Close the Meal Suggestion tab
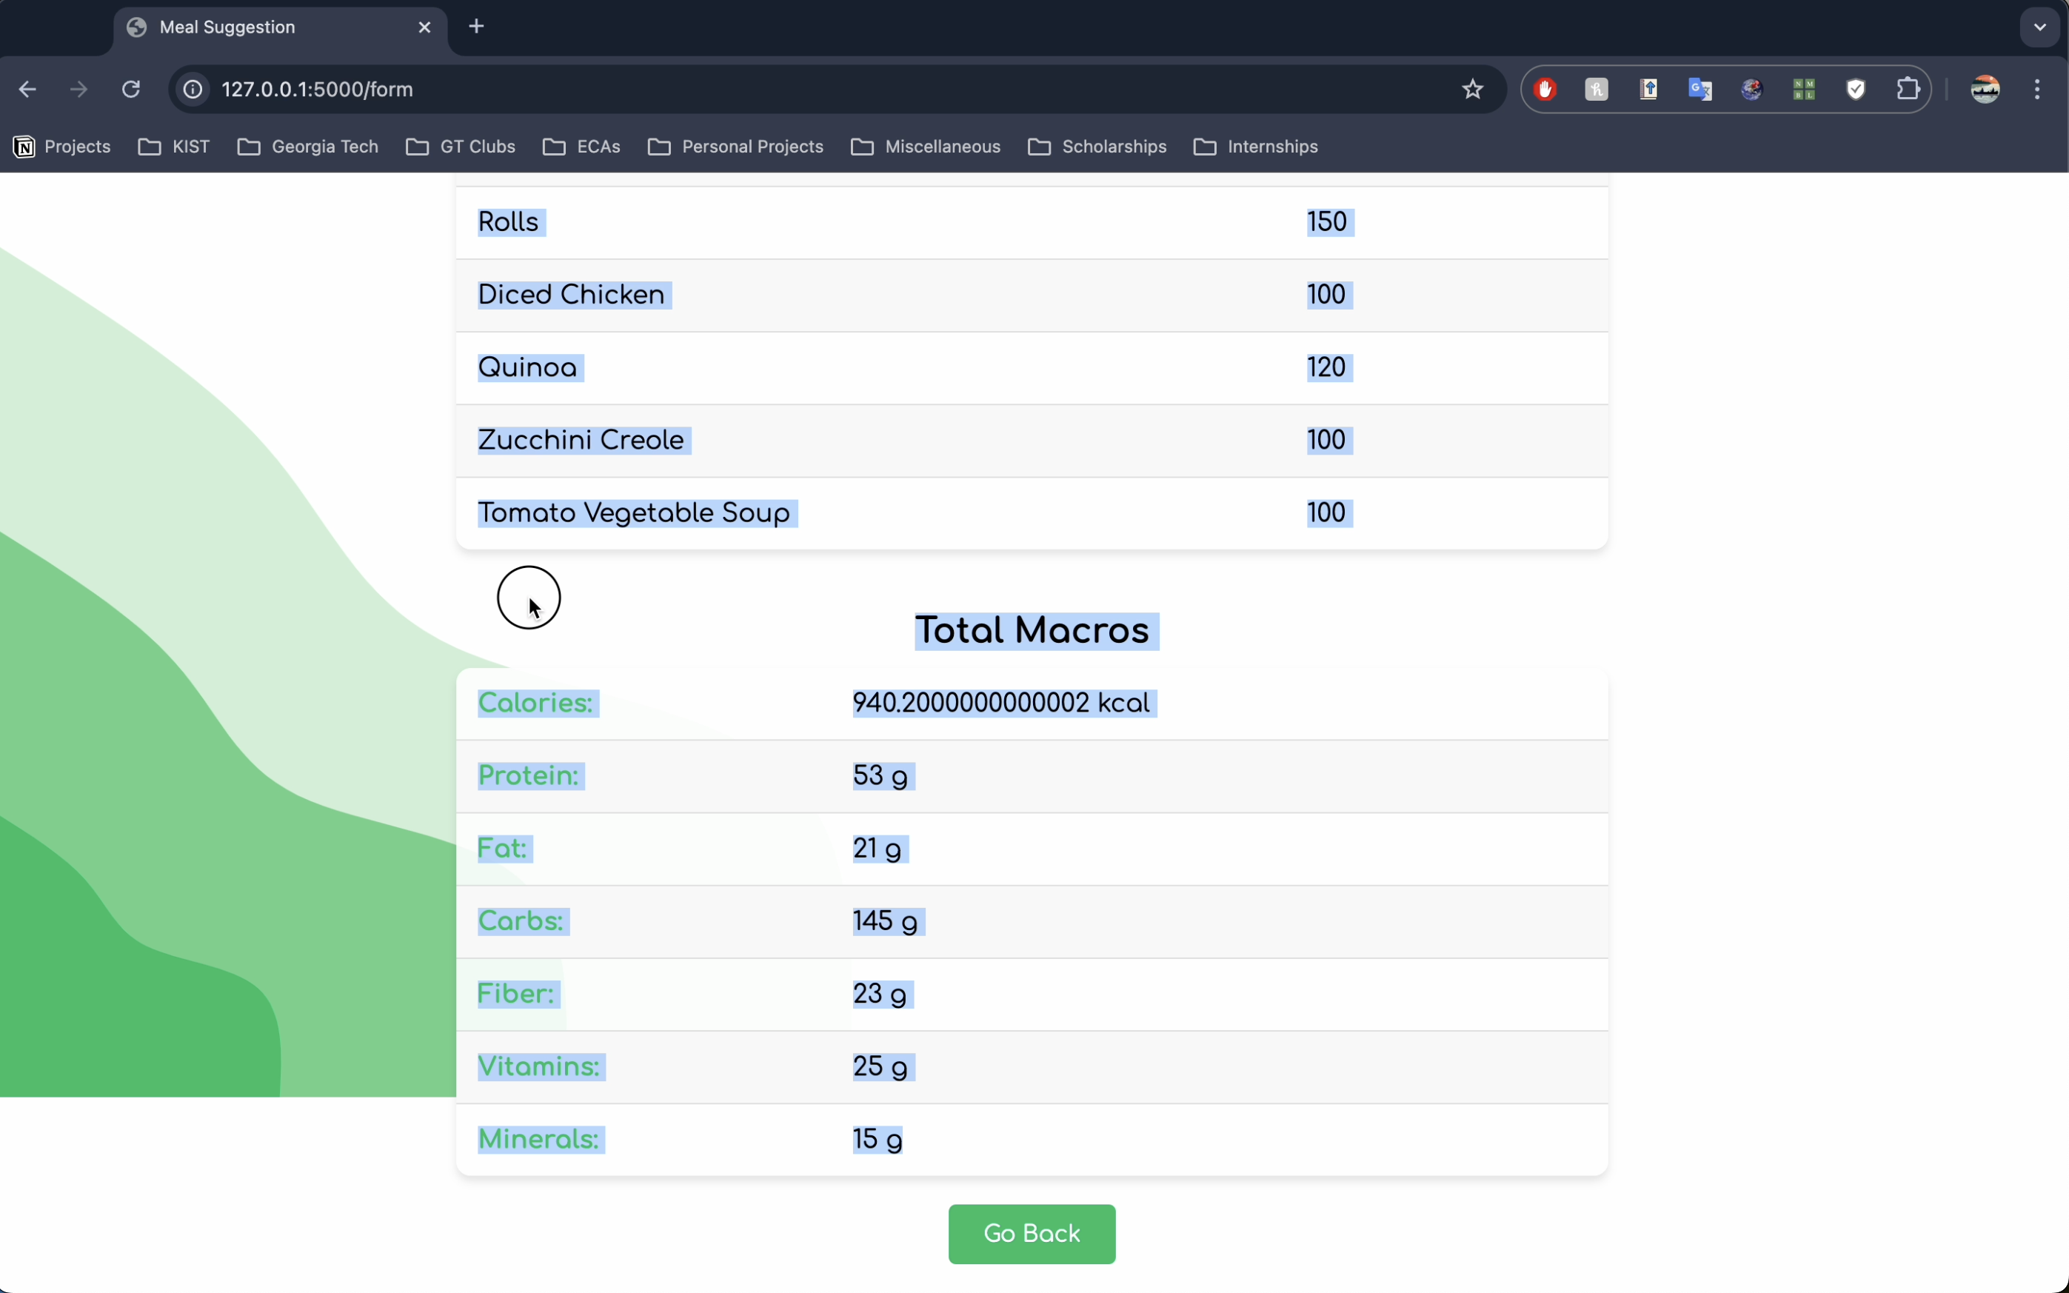Image resolution: width=2069 pixels, height=1293 pixels. coord(425,27)
